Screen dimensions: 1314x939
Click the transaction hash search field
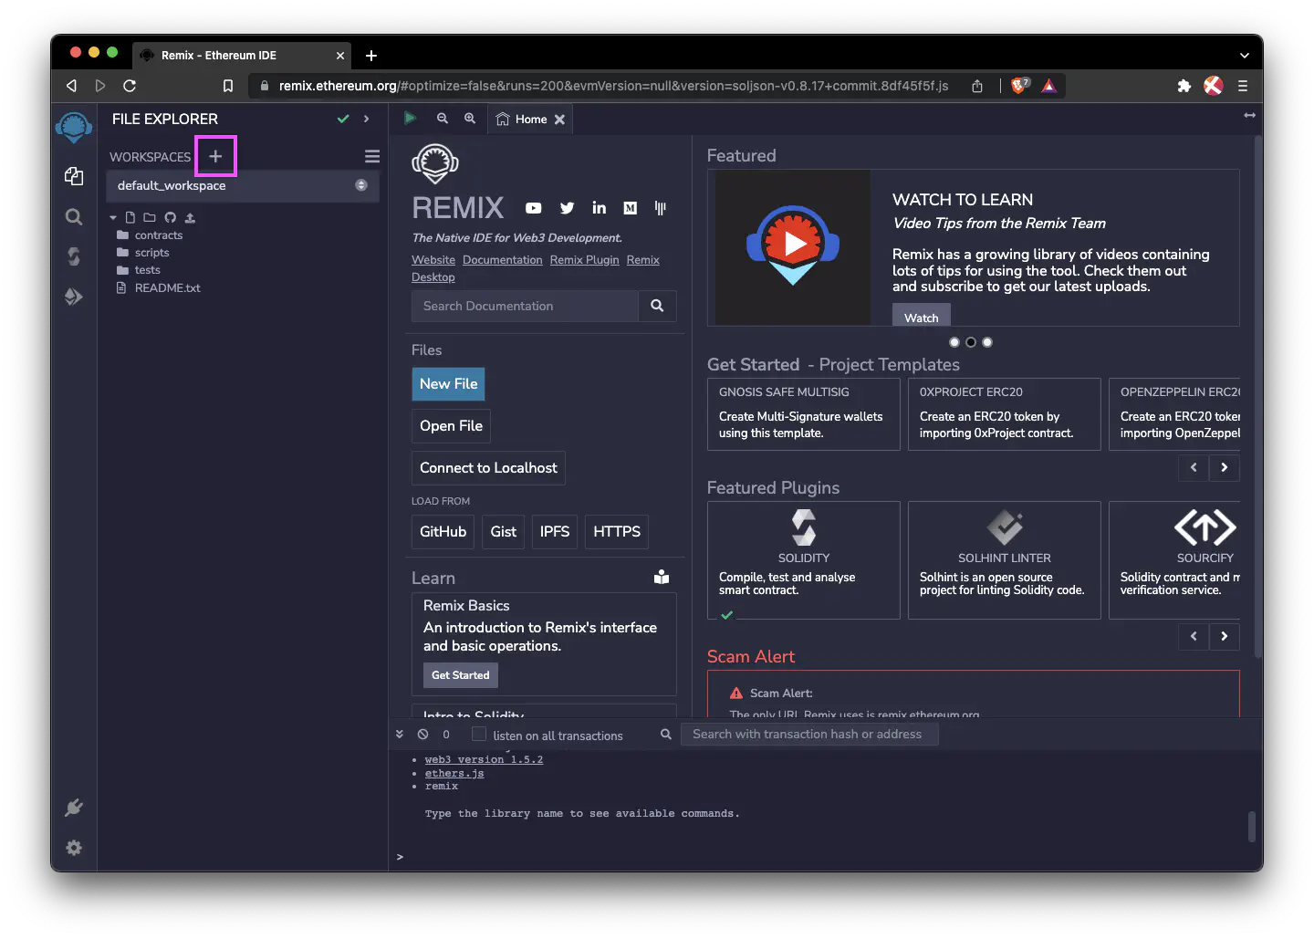(x=809, y=734)
